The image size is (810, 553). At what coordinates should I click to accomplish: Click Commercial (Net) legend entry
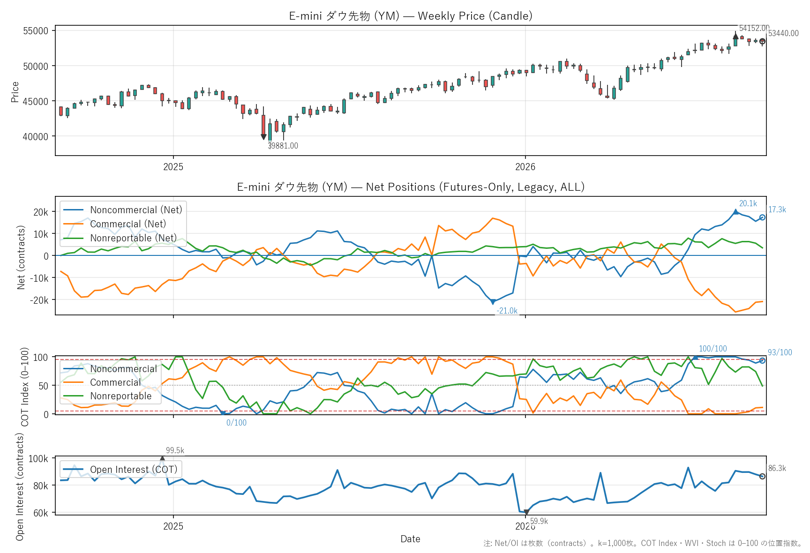115,224
